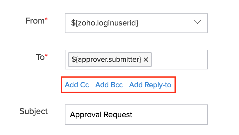Select the ${approver.submitter} tag in To field
Screen dimensions: 239x135
click(x=106, y=60)
